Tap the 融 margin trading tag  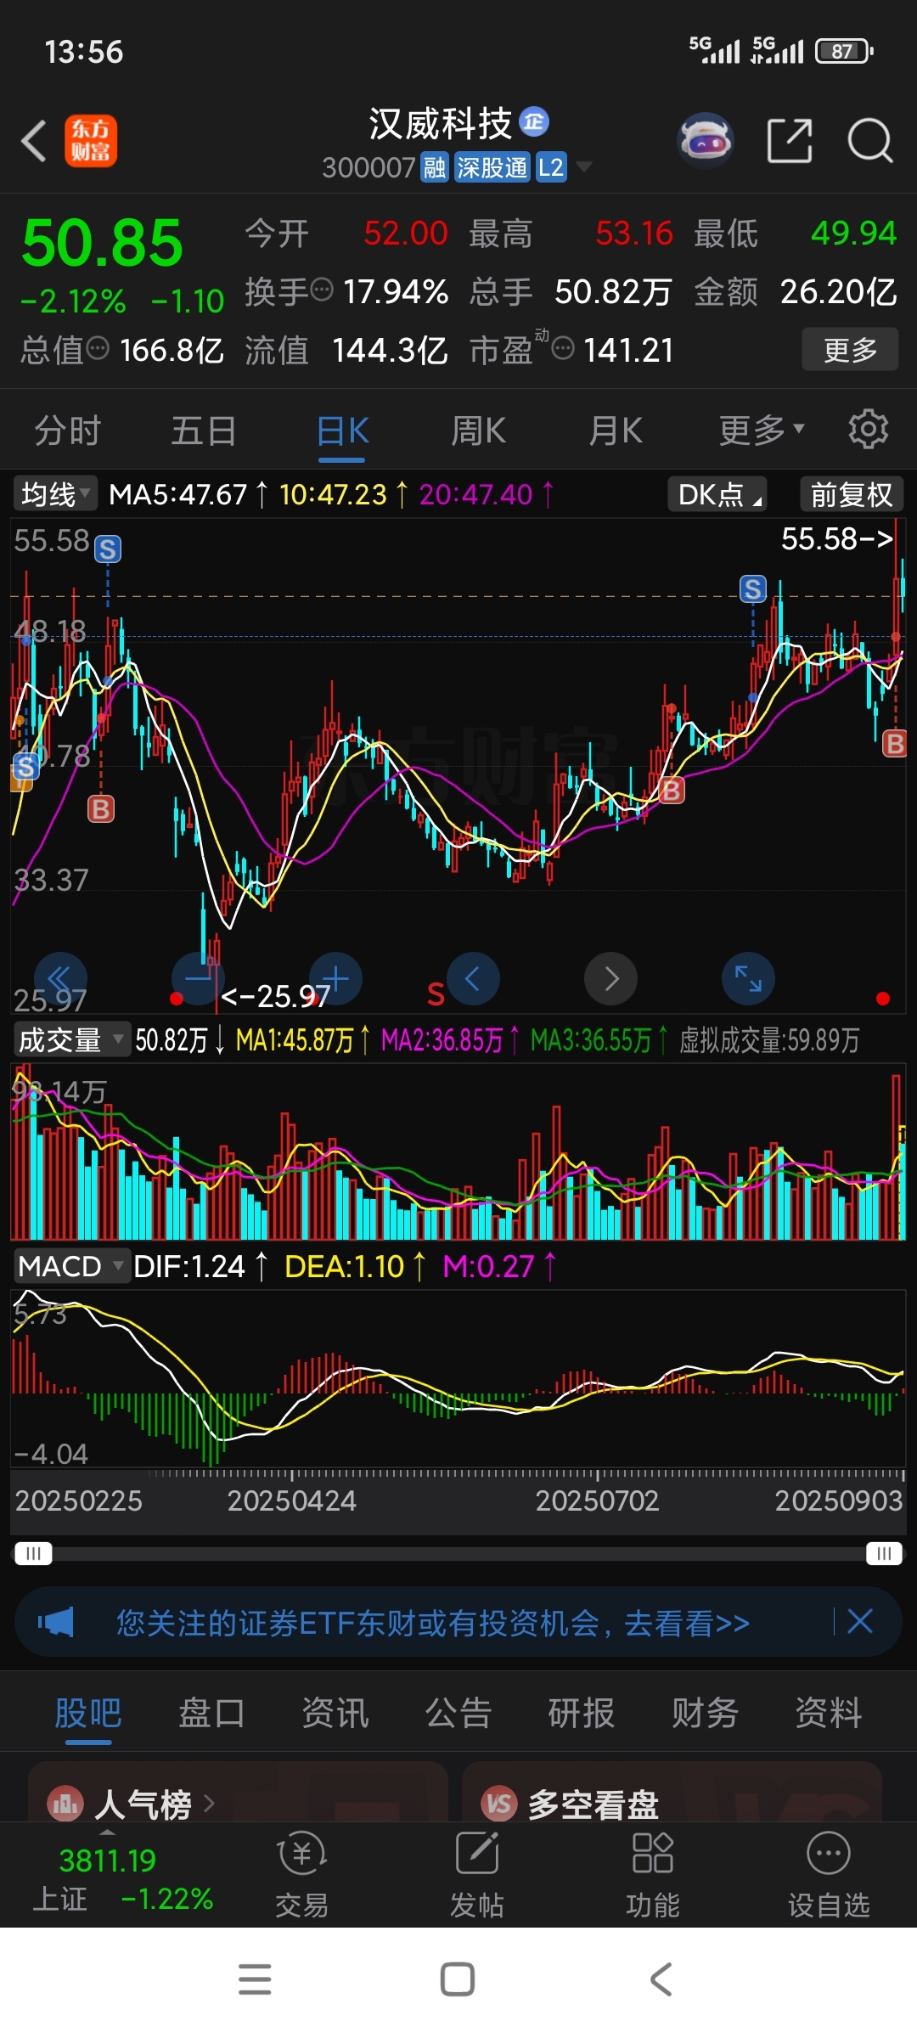click(x=435, y=167)
